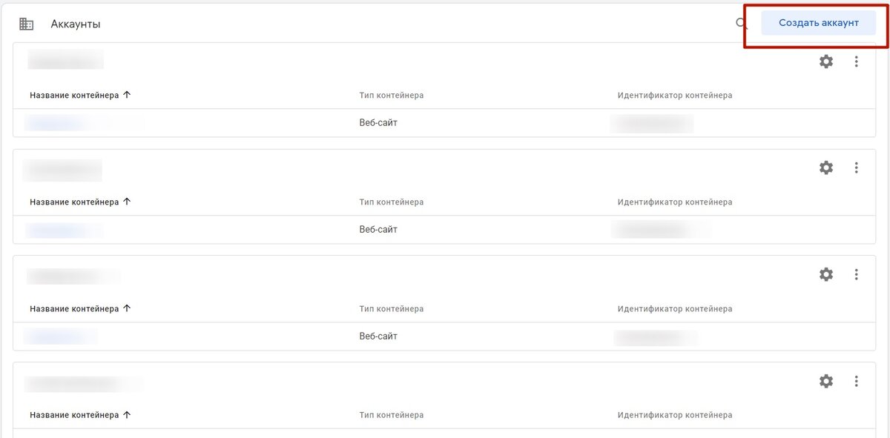Open the three-dot menu of the first account
This screenshot has width=890, height=438.
coord(857,62)
